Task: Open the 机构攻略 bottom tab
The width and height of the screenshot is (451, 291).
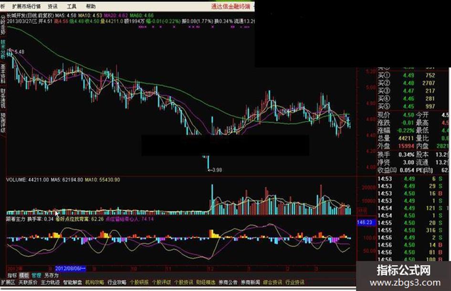Action: pos(94,282)
